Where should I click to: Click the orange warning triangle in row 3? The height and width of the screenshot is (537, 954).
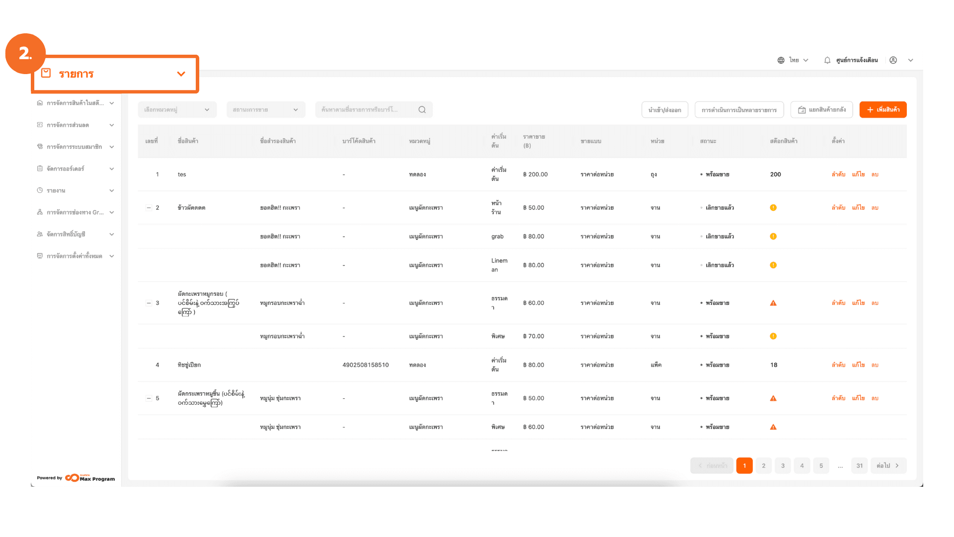773,303
